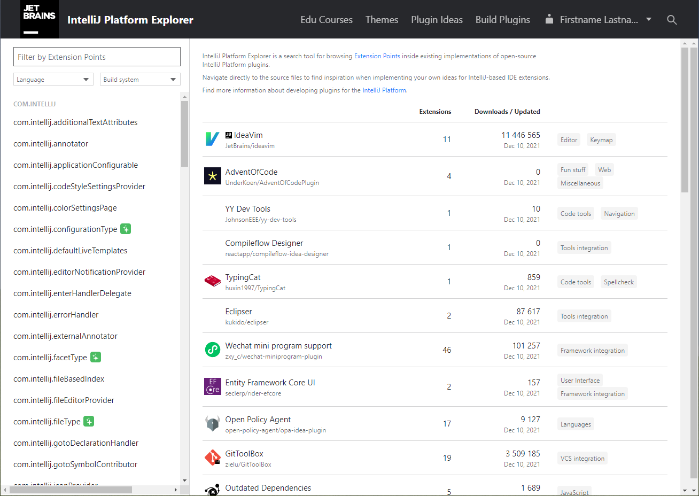Viewport: 699px width, 496px height.
Task: Click the Spellcheck tag
Action: click(x=619, y=282)
